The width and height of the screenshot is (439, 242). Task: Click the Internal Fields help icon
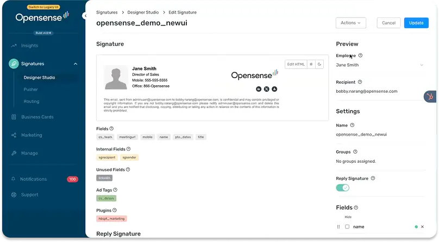[x=129, y=149]
